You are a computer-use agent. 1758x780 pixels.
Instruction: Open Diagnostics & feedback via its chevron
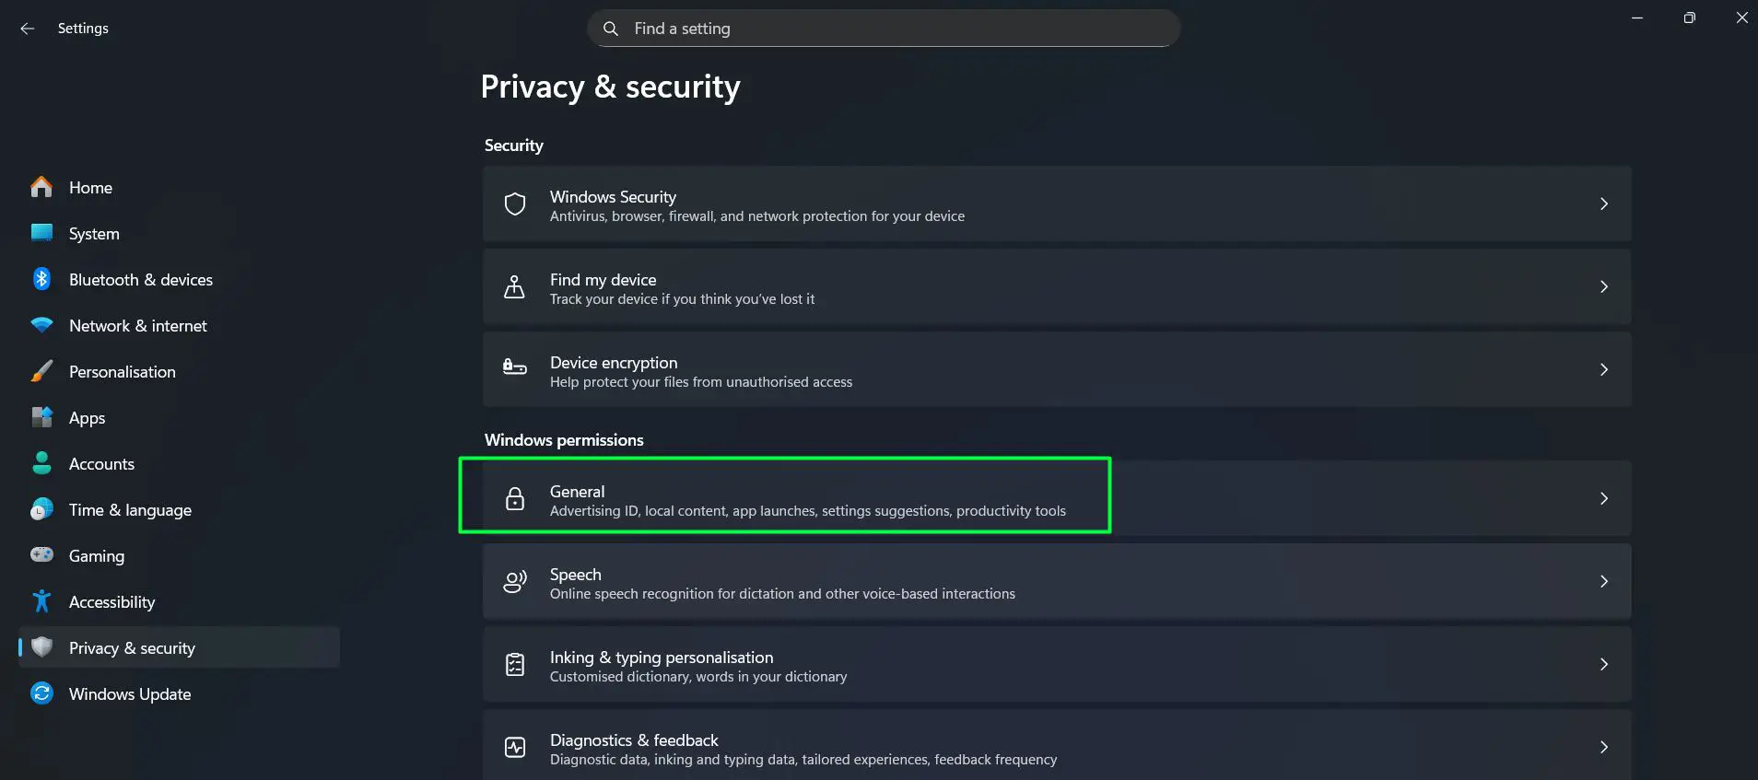pyautogui.click(x=1604, y=747)
